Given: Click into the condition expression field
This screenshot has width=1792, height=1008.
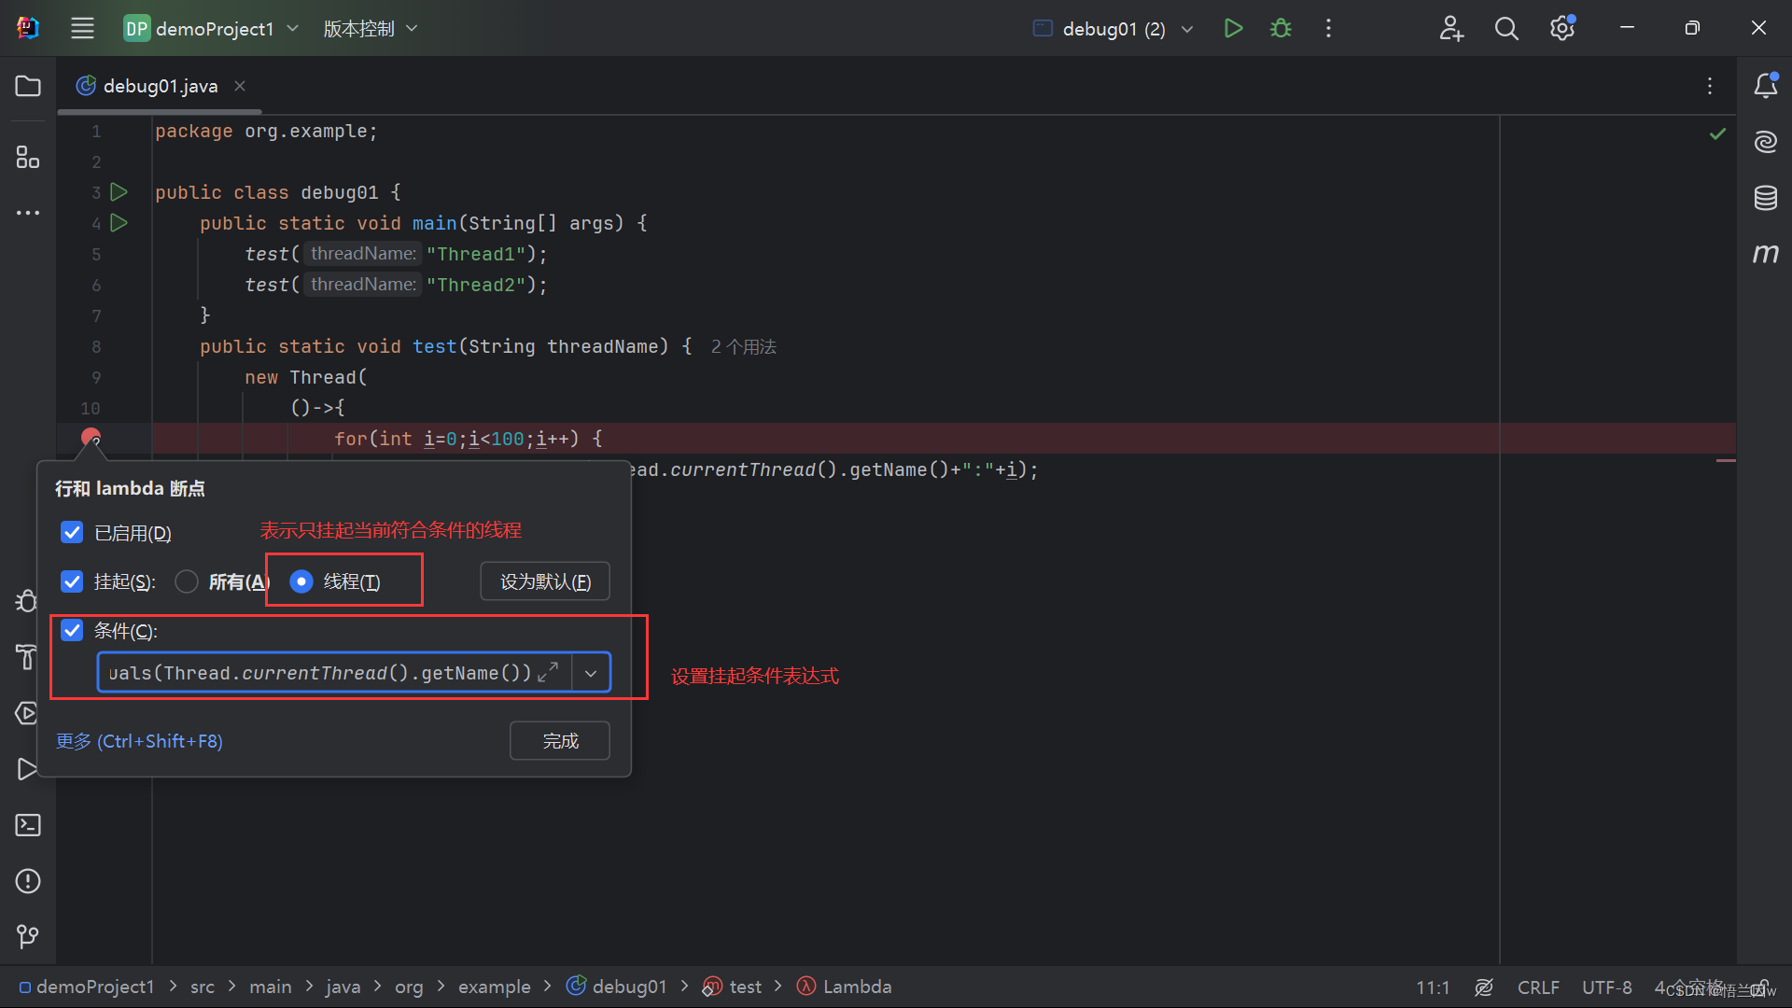Looking at the screenshot, I should tap(320, 672).
